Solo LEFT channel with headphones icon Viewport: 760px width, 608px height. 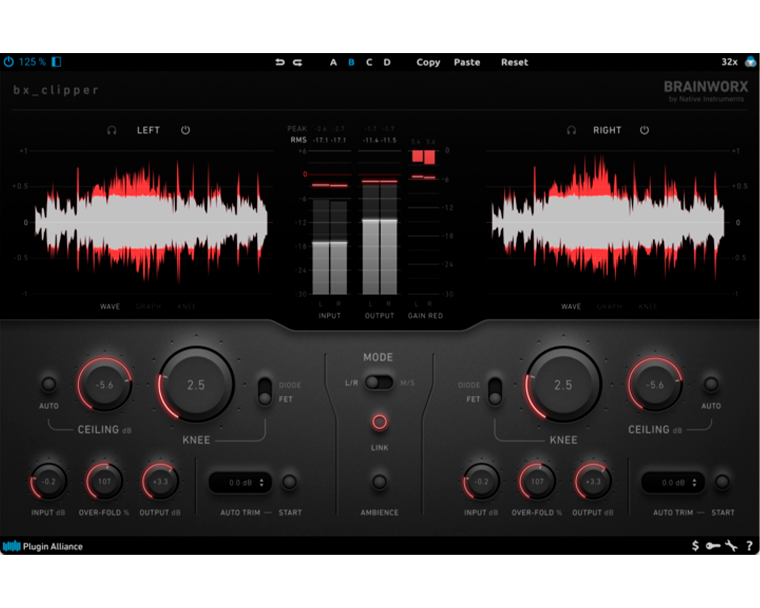(112, 130)
